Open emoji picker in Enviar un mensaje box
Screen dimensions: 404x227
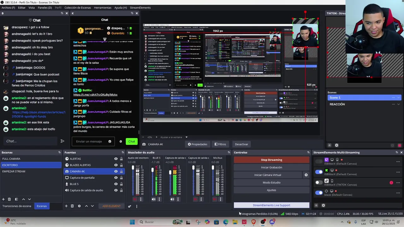110,142
